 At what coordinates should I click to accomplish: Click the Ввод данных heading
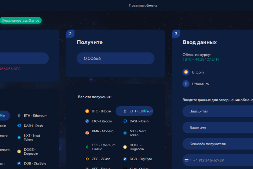(199, 42)
